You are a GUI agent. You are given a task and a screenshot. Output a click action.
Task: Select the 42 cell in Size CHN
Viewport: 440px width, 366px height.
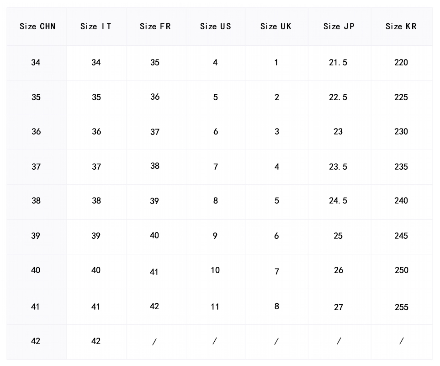coord(36,341)
